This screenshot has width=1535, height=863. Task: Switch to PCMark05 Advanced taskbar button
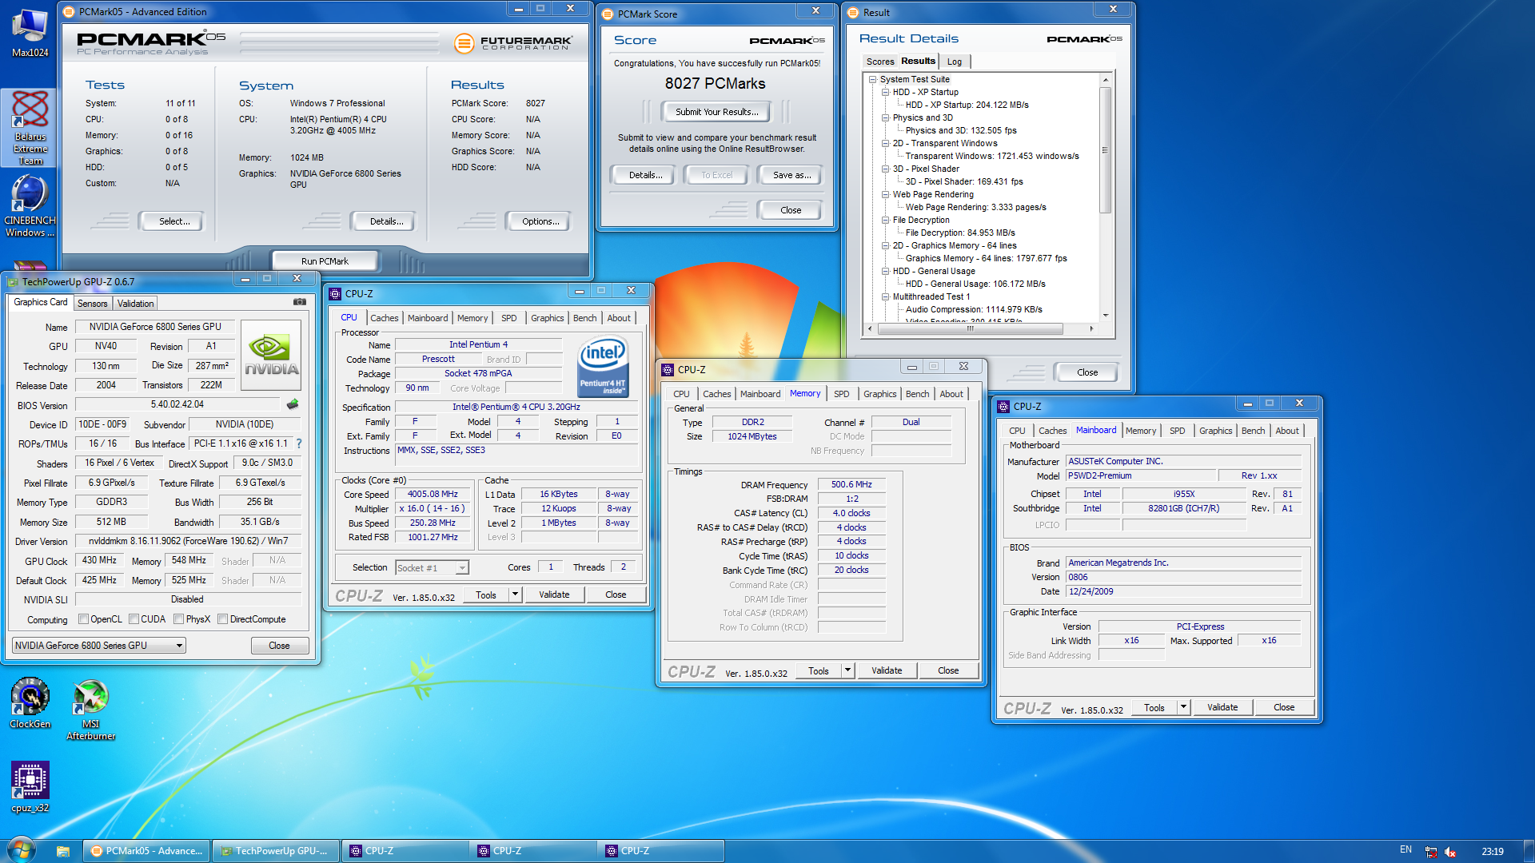146,851
